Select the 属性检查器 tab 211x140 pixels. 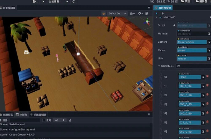pos(163,8)
